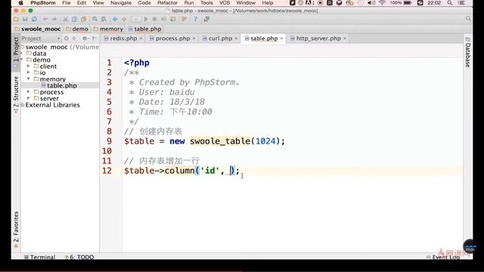484x272 pixels.
Task: Open the Navigate menu
Action: 121,3
